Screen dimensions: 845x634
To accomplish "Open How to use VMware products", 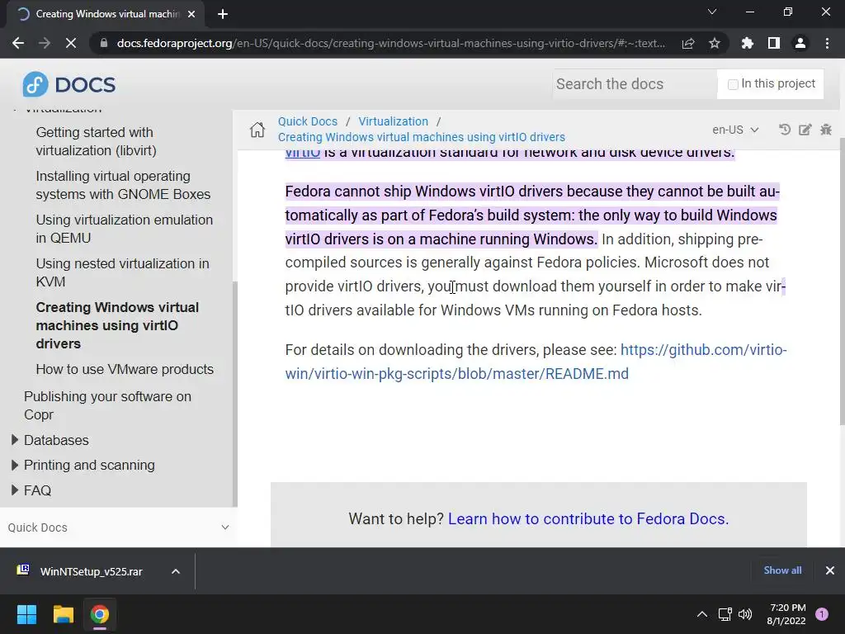I will tap(125, 369).
